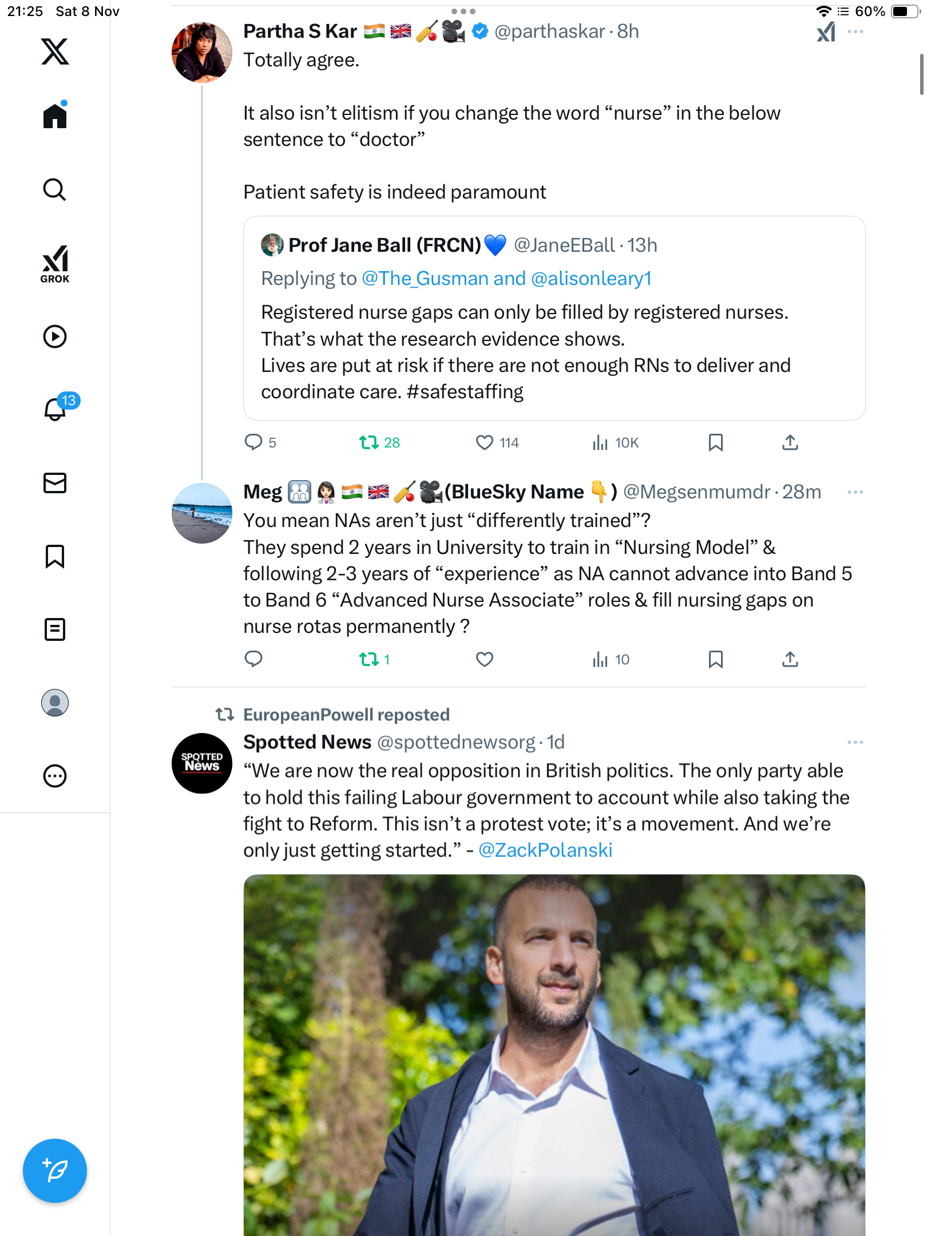927x1236 pixels.
Task: Click the timeline scrollbar handle
Action: click(x=921, y=74)
